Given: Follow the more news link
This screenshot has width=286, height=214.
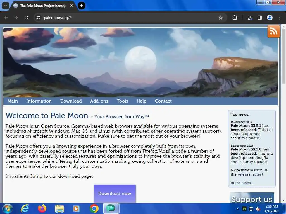Looking at the screenshot, I should coord(242,183).
